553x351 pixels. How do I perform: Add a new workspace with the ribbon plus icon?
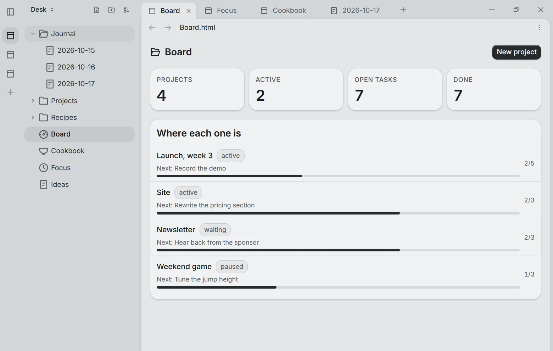pos(11,93)
